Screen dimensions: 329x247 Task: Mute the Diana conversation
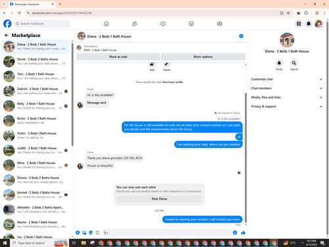(x=279, y=63)
